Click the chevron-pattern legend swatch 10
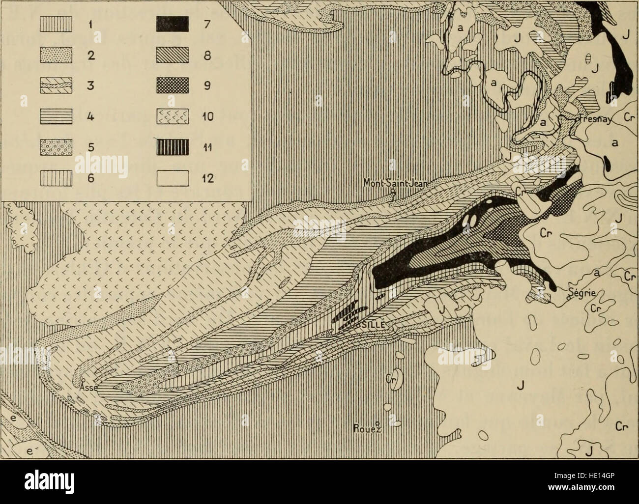 173,116
